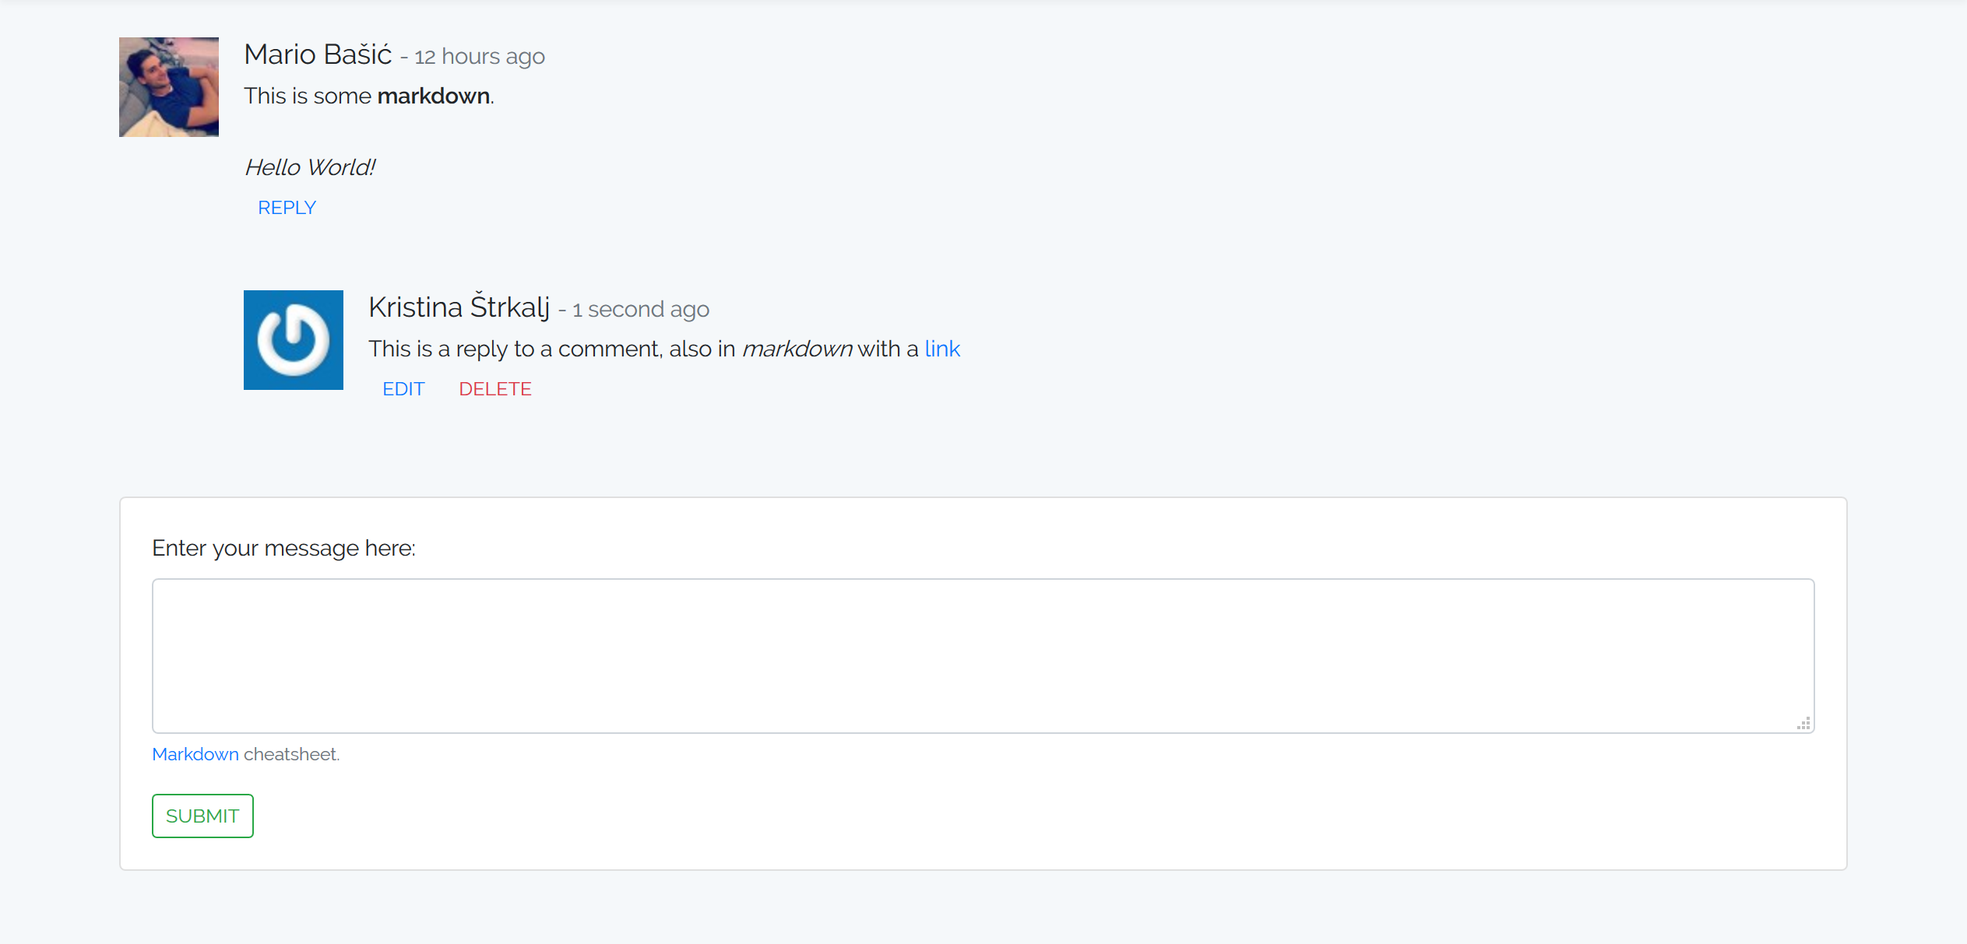Viewport: 1967px width, 944px height.
Task: Click the bold markdown word
Action: coord(434,96)
